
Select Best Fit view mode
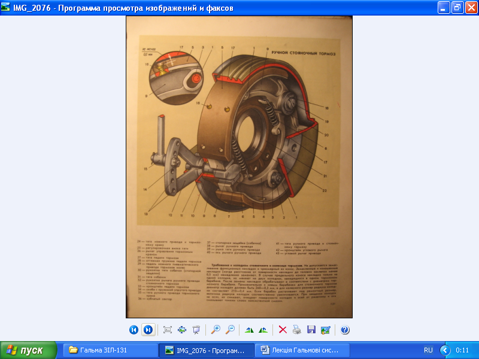tap(168, 330)
